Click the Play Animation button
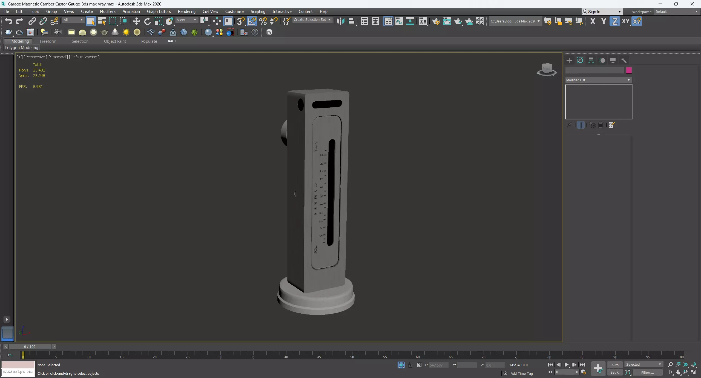The width and height of the screenshot is (701, 378). (566, 365)
